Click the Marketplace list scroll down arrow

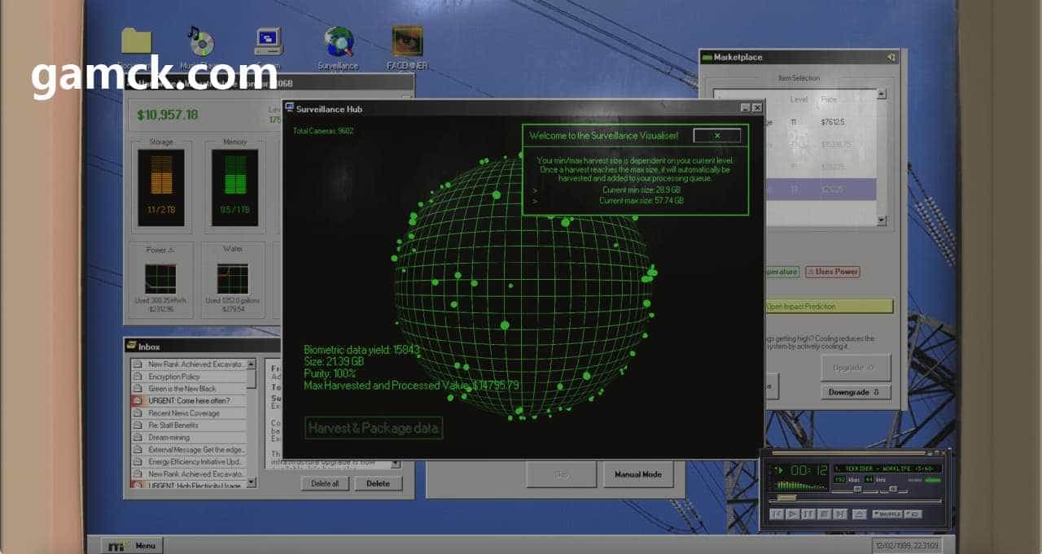(881, 220)
